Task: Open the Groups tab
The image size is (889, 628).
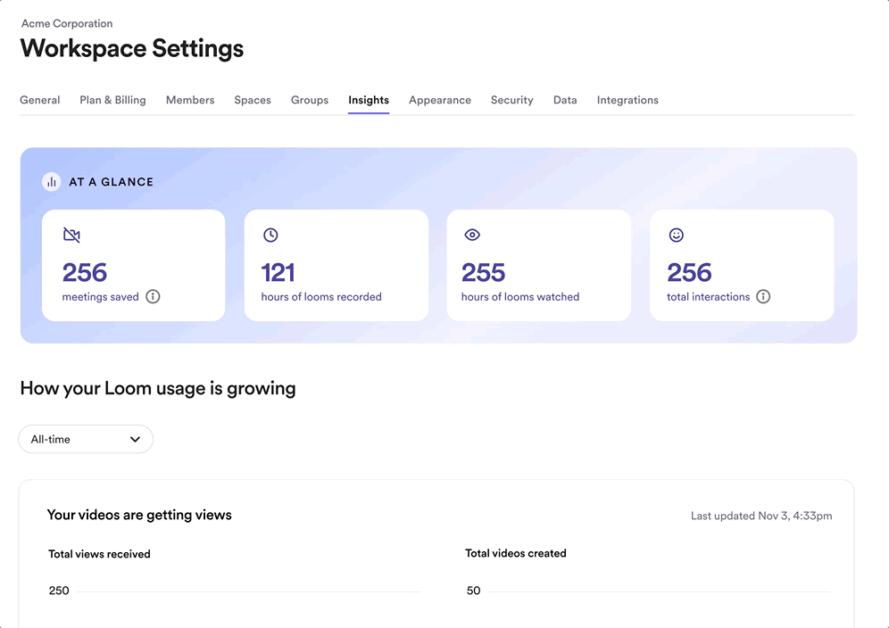Action: [310, 100]
